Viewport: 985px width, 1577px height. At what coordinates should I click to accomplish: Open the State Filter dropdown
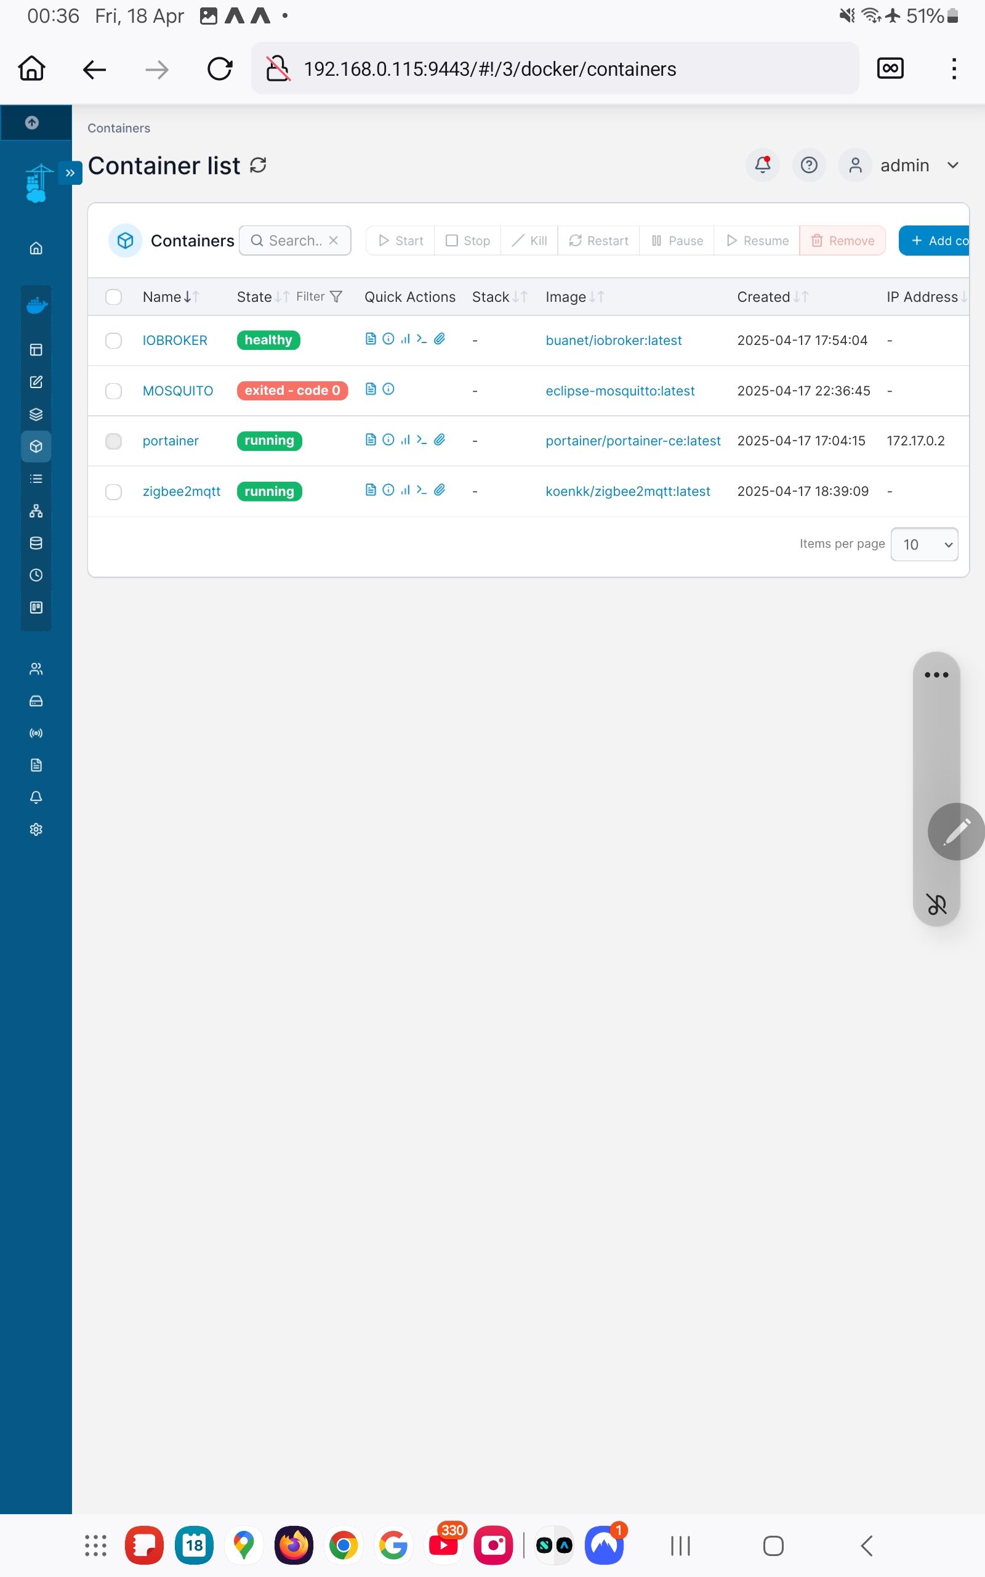318,297
